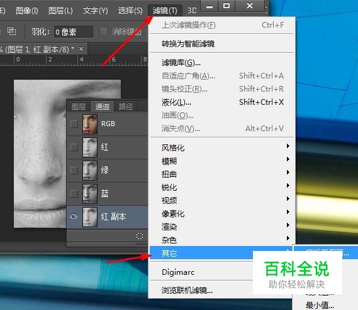Image resolution: width=358 pixels, height=310 pixels.
Task: Select the 红 channel thumbnail
Action: point(90,147)
